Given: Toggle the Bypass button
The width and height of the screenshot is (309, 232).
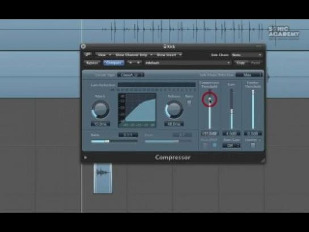Looking at the screenshot, I should point(92,63).
